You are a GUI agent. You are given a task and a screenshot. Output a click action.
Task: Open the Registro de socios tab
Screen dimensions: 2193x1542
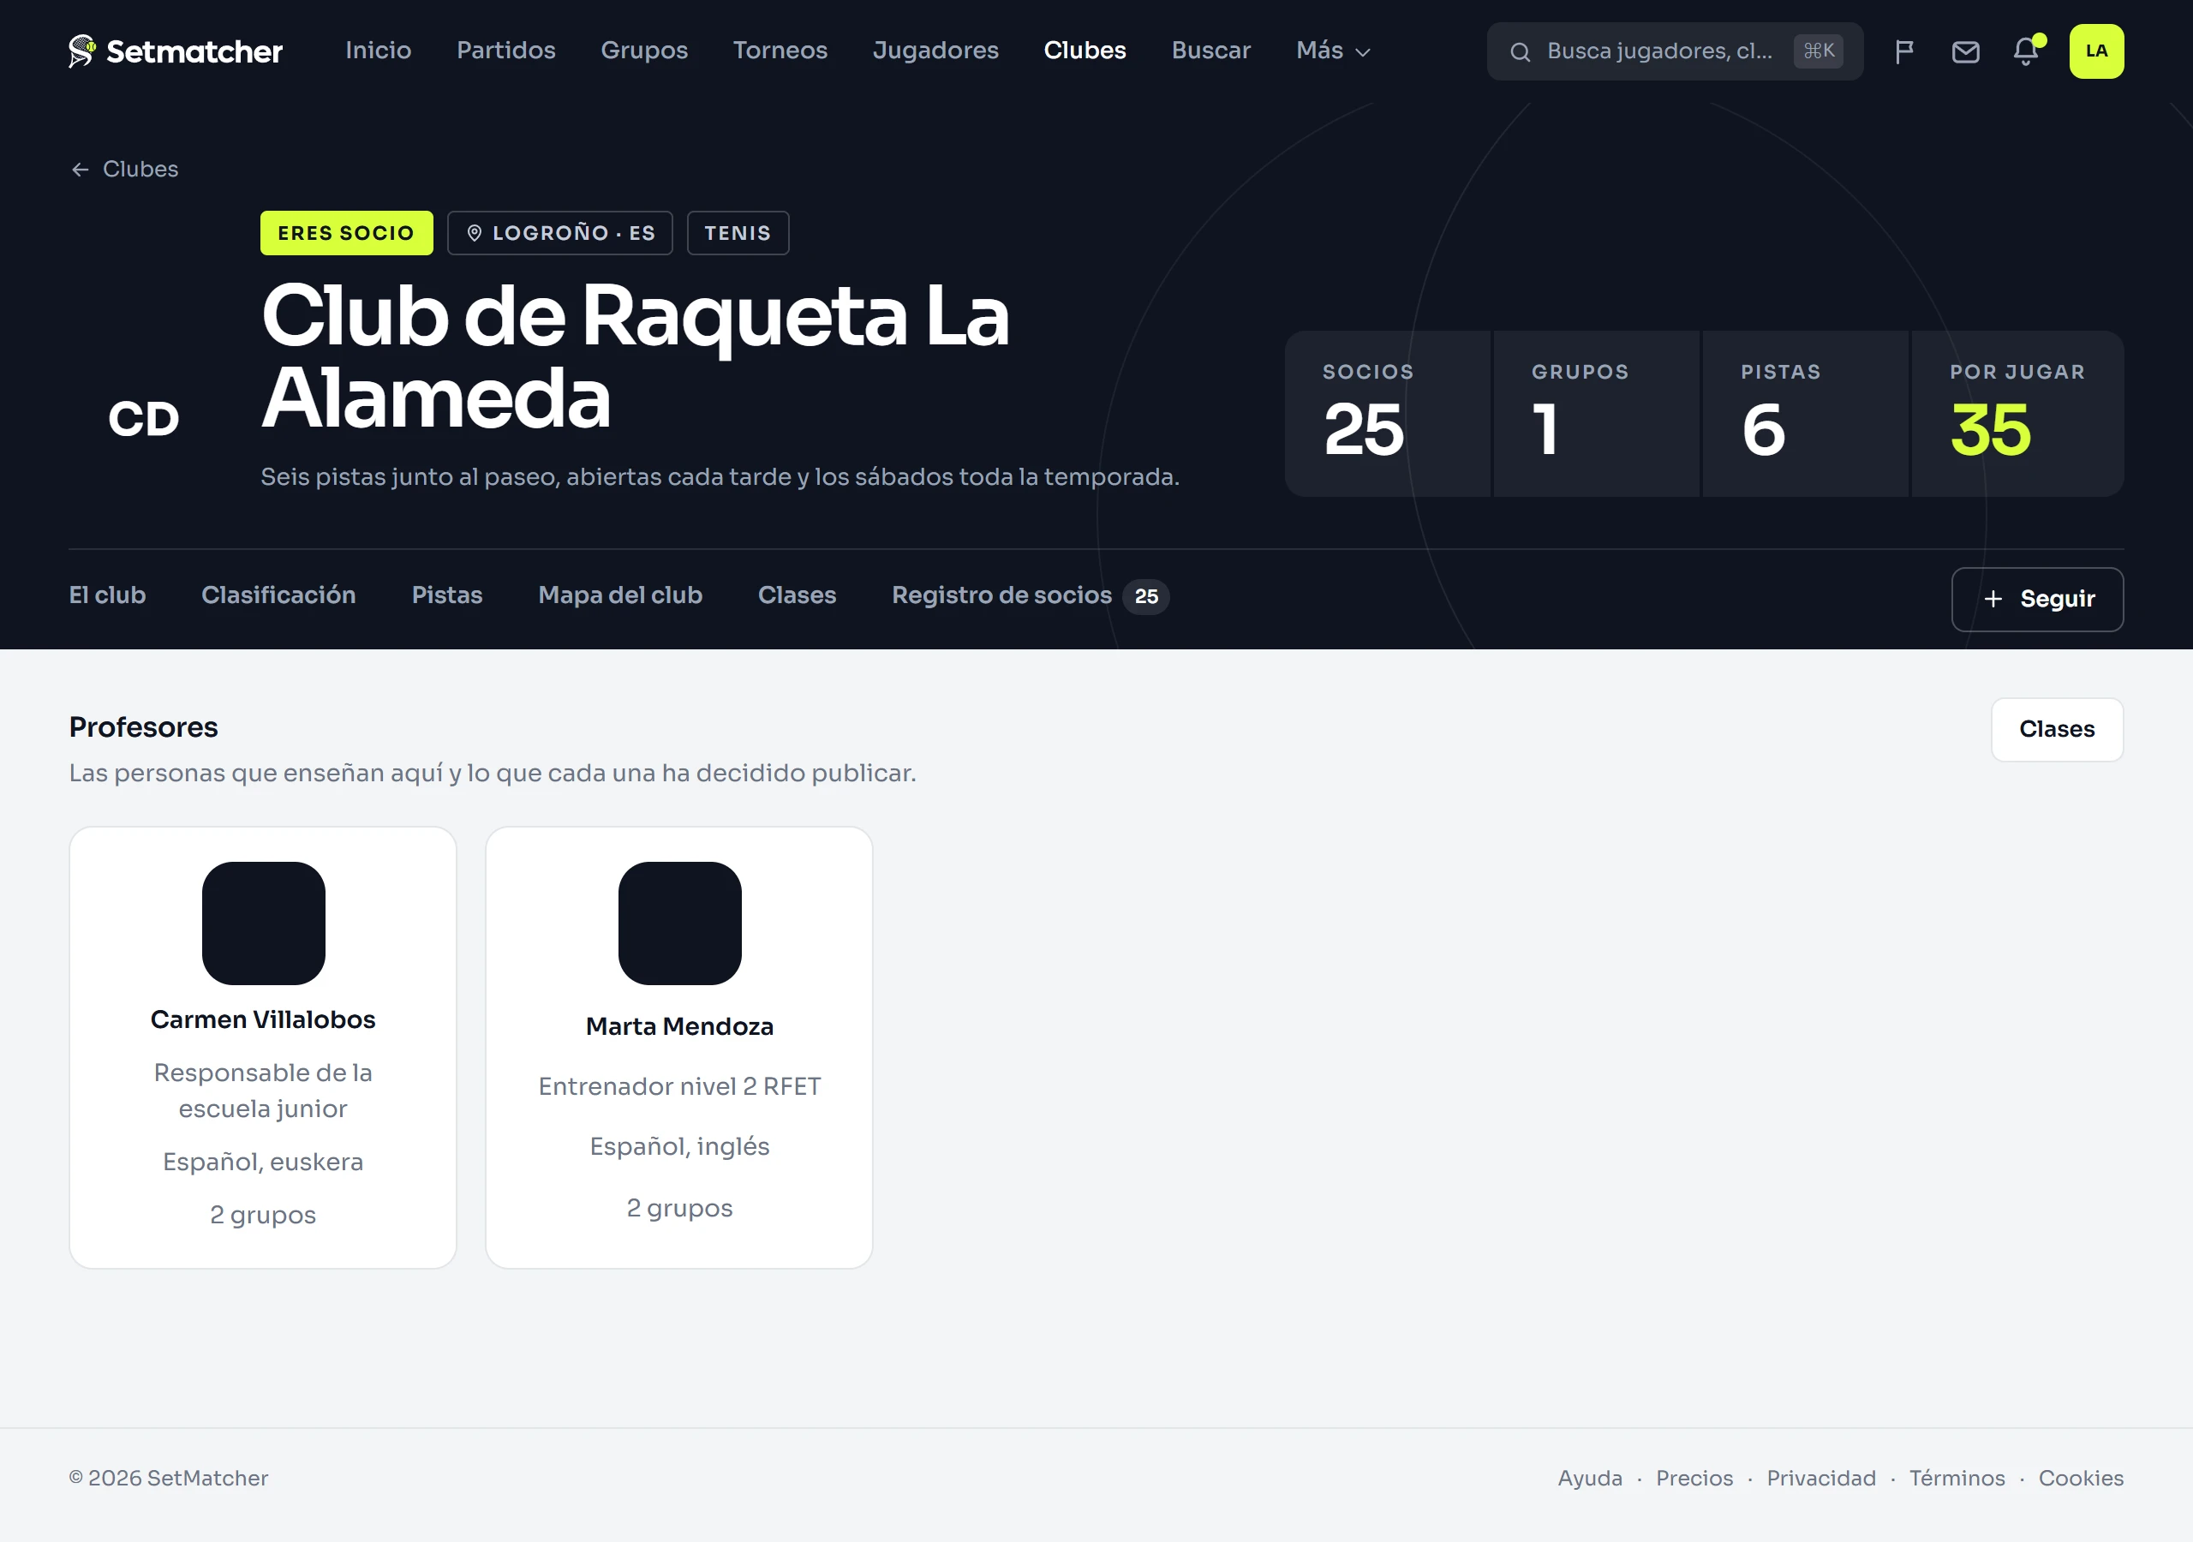click(1030, 595)
